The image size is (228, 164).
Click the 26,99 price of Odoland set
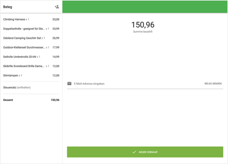(56, 38)
